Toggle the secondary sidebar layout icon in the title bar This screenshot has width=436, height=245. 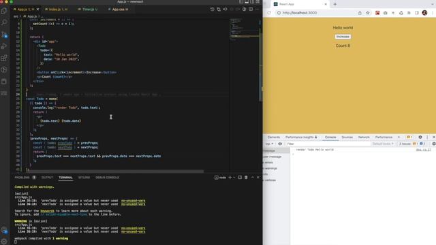tap(252, 1)
